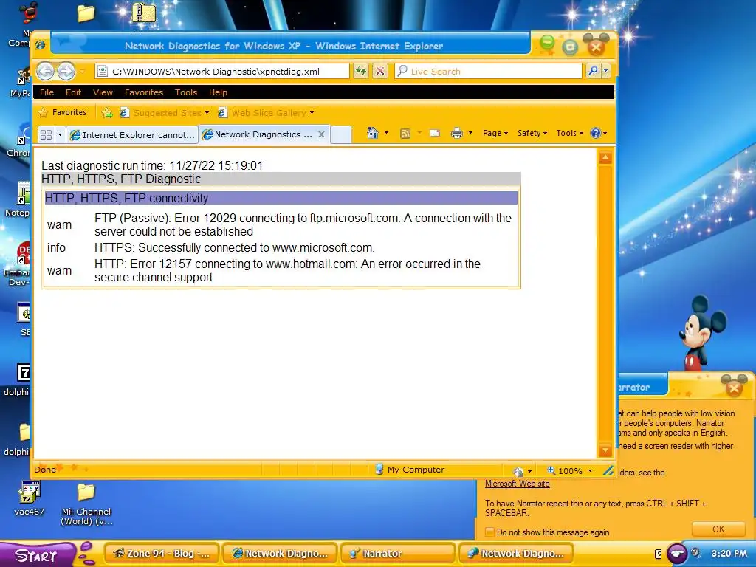Open the Edit menu
Image resolution: width=756 pixels, height=567 pixels.
(x=73, y=92)
